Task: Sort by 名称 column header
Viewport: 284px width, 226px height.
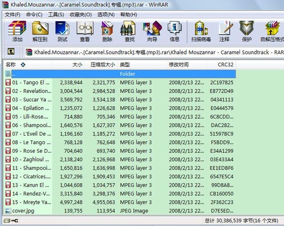Action: [x=28, y=65]
